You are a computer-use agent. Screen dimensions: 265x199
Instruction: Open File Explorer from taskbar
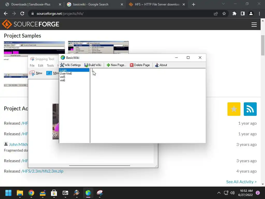(20, 193)
